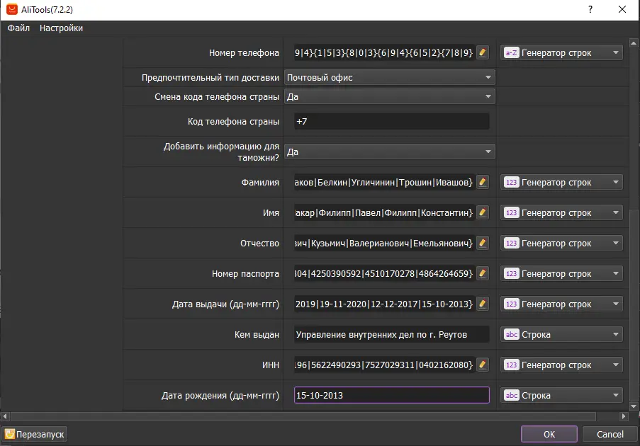Open the Генератор строк type dropdown for Номер телефона
The image size is (640, 446).
coord(561,52)
